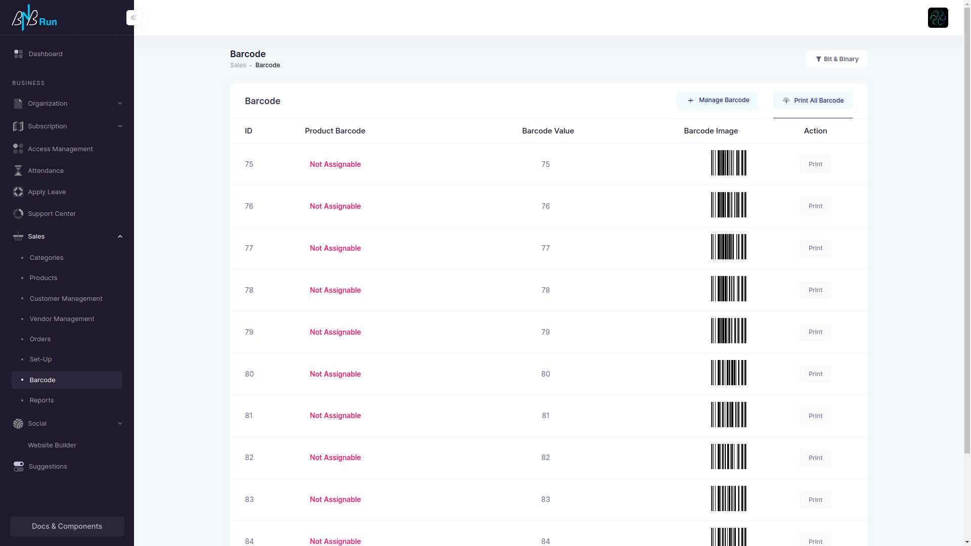
Task: Click the Suggestions toggle icon
Action: (19, 467)
